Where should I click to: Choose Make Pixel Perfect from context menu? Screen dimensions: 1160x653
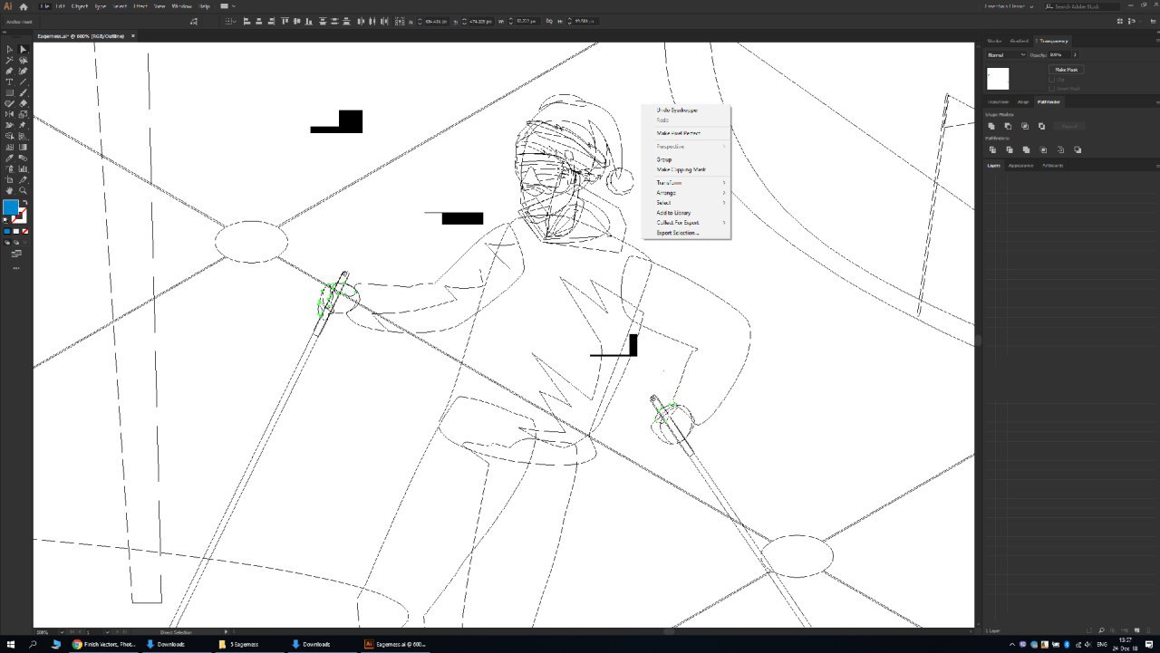686,133
